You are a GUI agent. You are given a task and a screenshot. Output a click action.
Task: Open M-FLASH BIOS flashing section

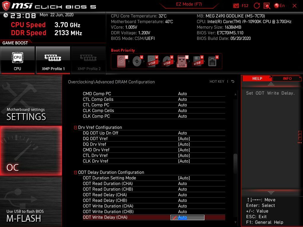tap(31, 202)
